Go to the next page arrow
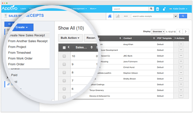 point(186,32)
